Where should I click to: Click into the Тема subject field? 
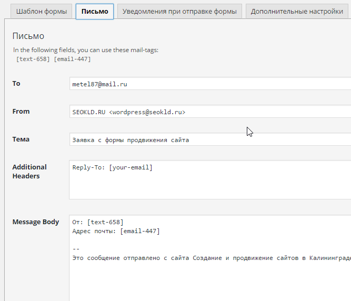[210, 139]
